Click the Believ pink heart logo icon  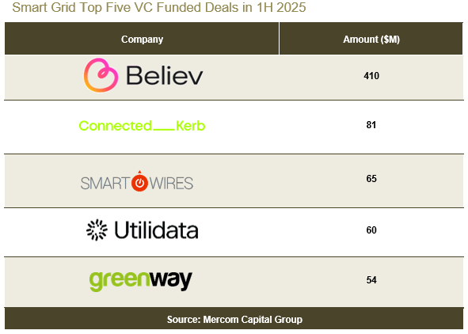[x=101, y=75]
